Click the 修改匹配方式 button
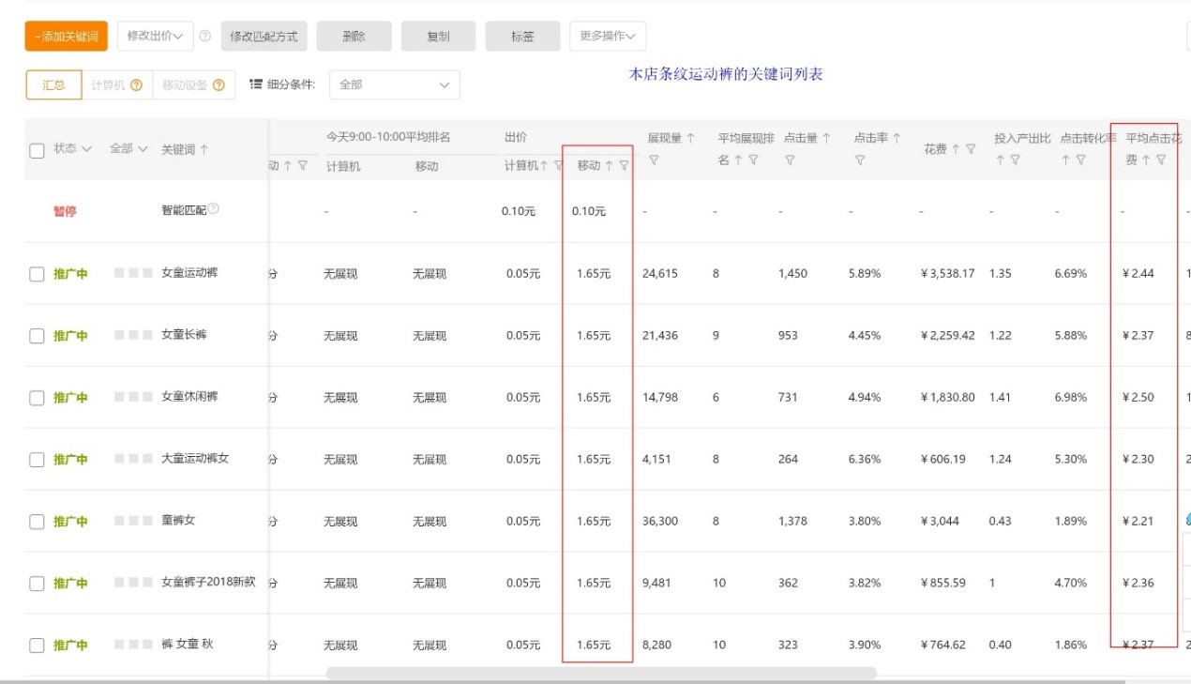Image resolution: width=1191 pixels, height=684 pixels. tap(264, 36)
